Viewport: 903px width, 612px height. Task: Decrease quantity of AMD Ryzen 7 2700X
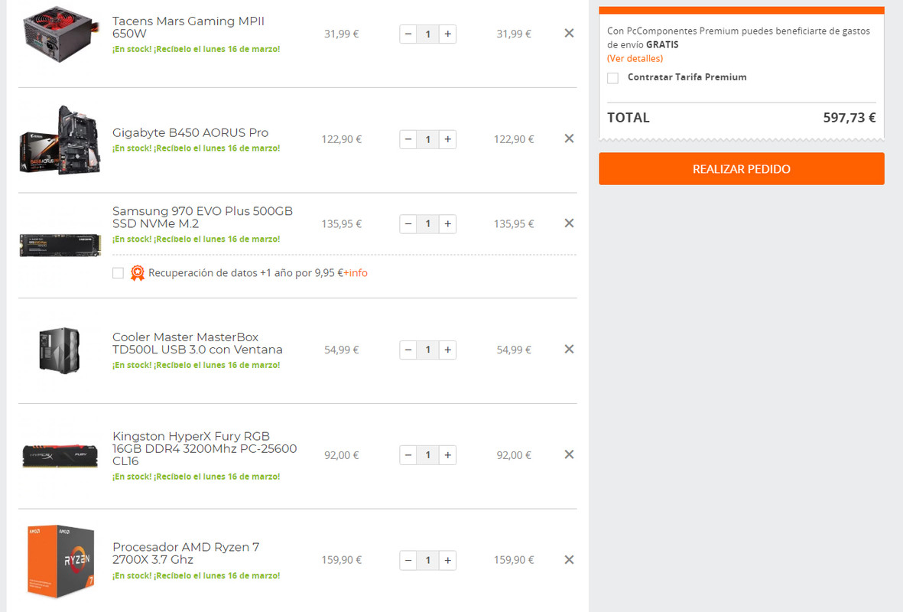click(408, 560)
